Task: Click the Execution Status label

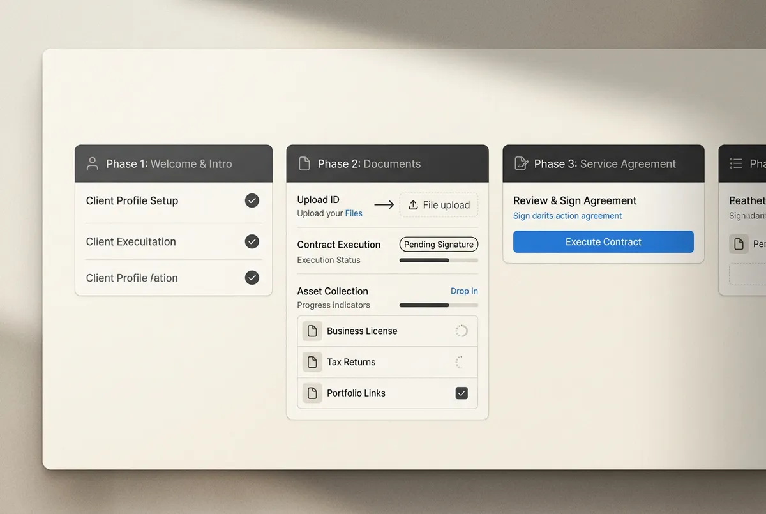Action: (x=329, y=260)
